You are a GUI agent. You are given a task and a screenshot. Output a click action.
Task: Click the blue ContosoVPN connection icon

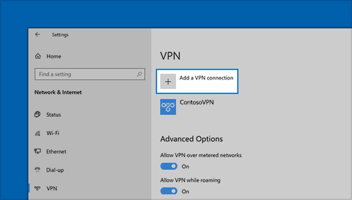click(168, 107)
